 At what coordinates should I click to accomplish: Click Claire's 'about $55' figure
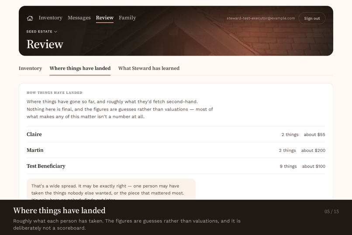click(x=314, y=134)
